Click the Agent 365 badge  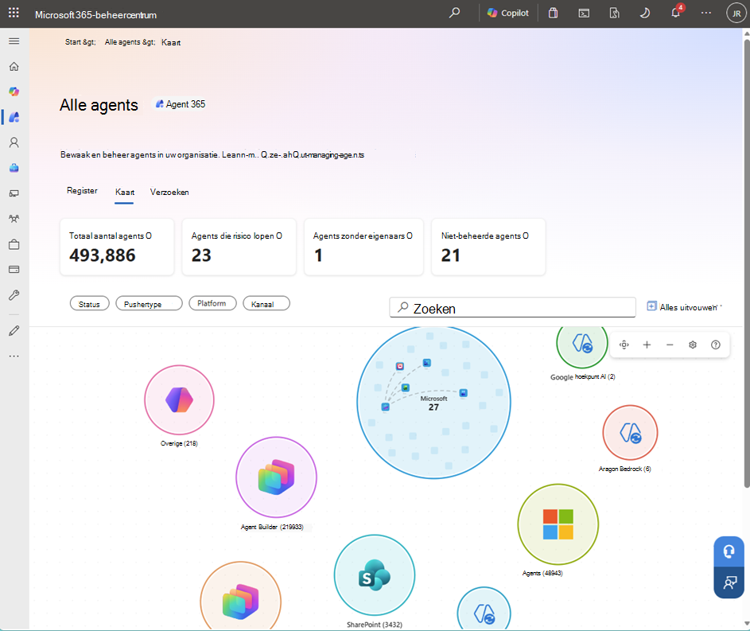tap(181, 104)
